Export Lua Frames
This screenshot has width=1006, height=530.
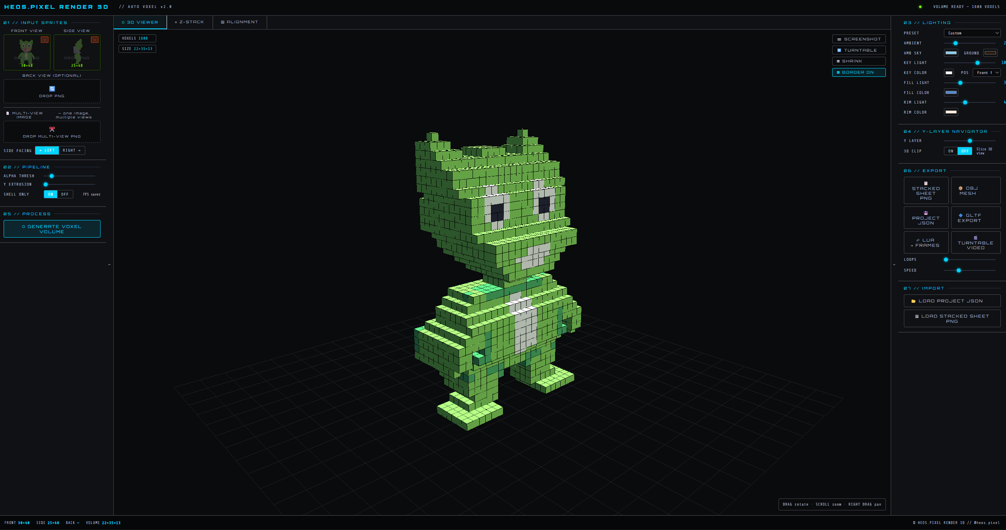pyautogui.click(x=926, y=243)
